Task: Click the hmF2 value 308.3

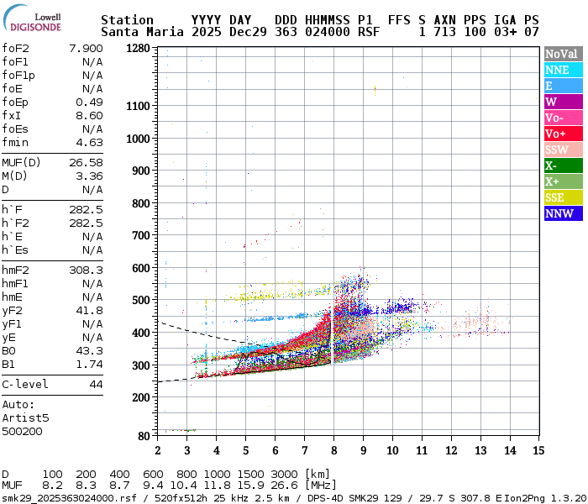Action: coord(86,270)
